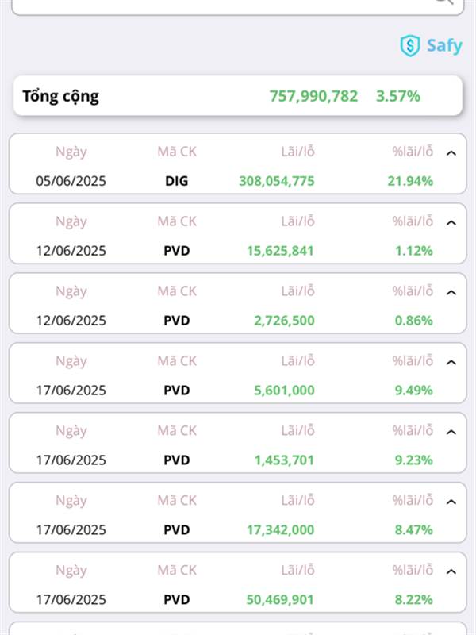
Task: Collapse the PVD 15,625,841 row chevron
Action: [x=451, y=223]
